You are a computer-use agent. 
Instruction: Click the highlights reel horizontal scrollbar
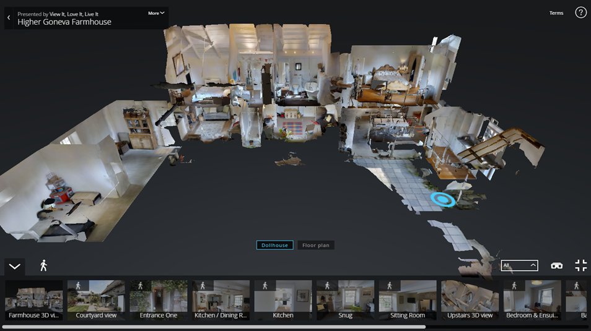coord(214,327)
